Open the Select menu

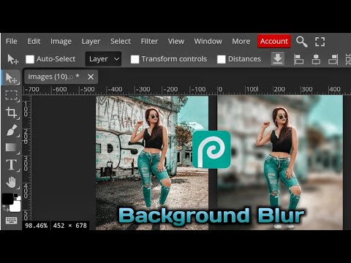[121, 42]
